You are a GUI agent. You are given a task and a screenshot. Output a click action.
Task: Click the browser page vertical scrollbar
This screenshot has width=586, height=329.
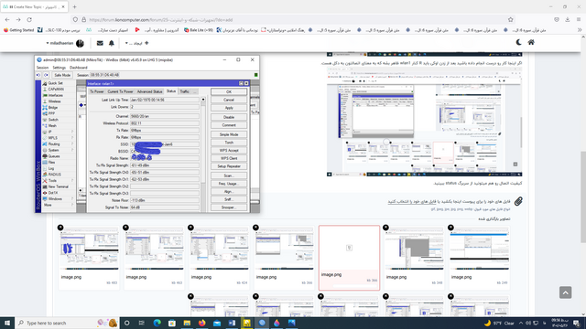(x=582, y=197)
